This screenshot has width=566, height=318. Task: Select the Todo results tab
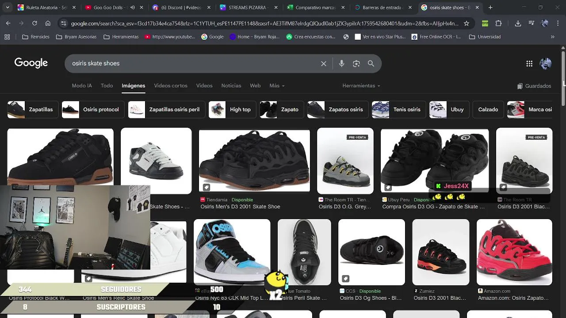point(107,86)
